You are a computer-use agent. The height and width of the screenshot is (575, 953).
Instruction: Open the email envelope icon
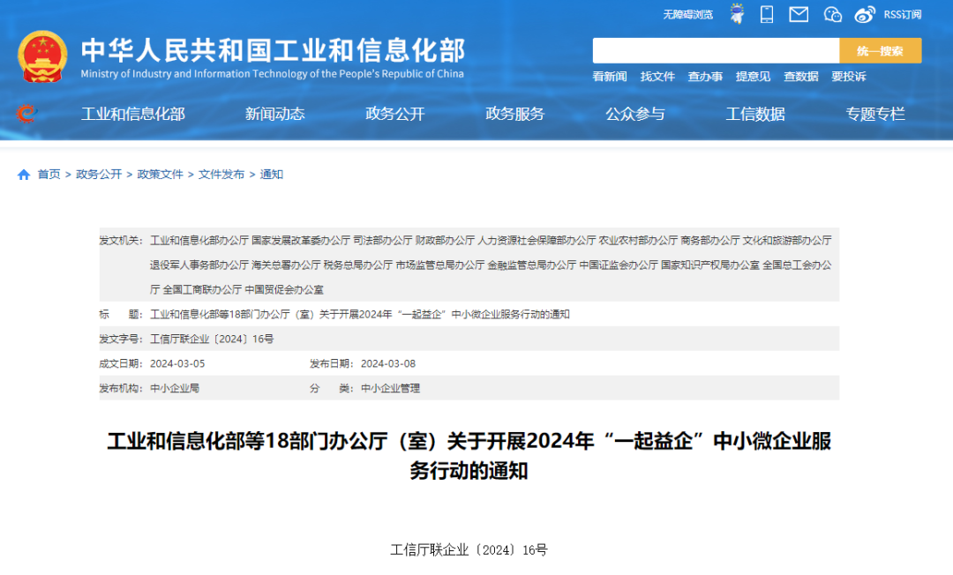tap(798, 13)
